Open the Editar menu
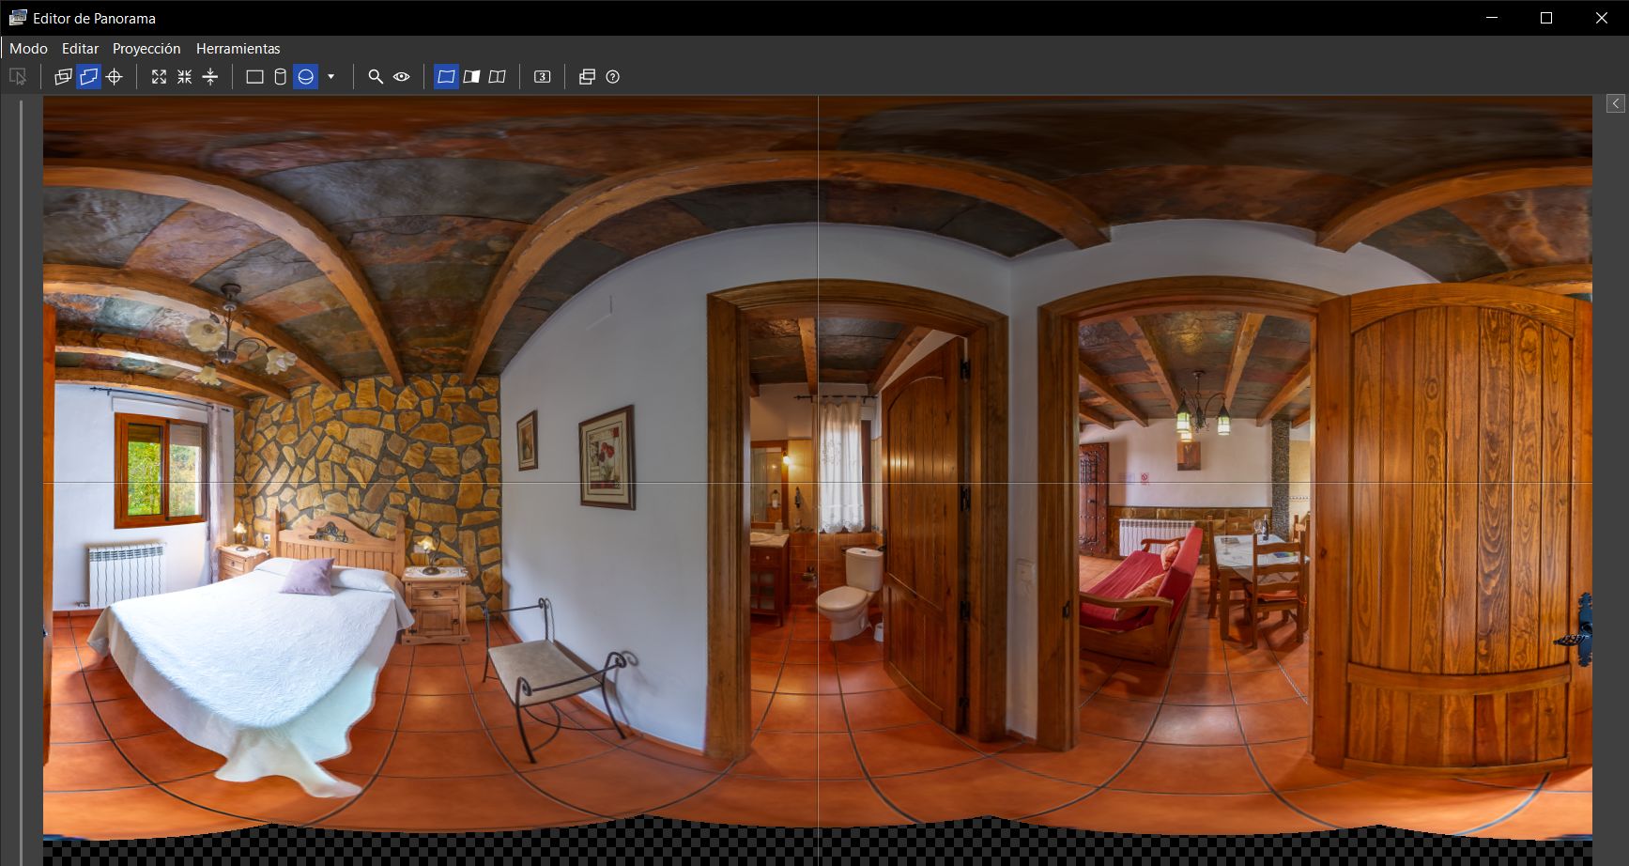 [x=80, y=49]
